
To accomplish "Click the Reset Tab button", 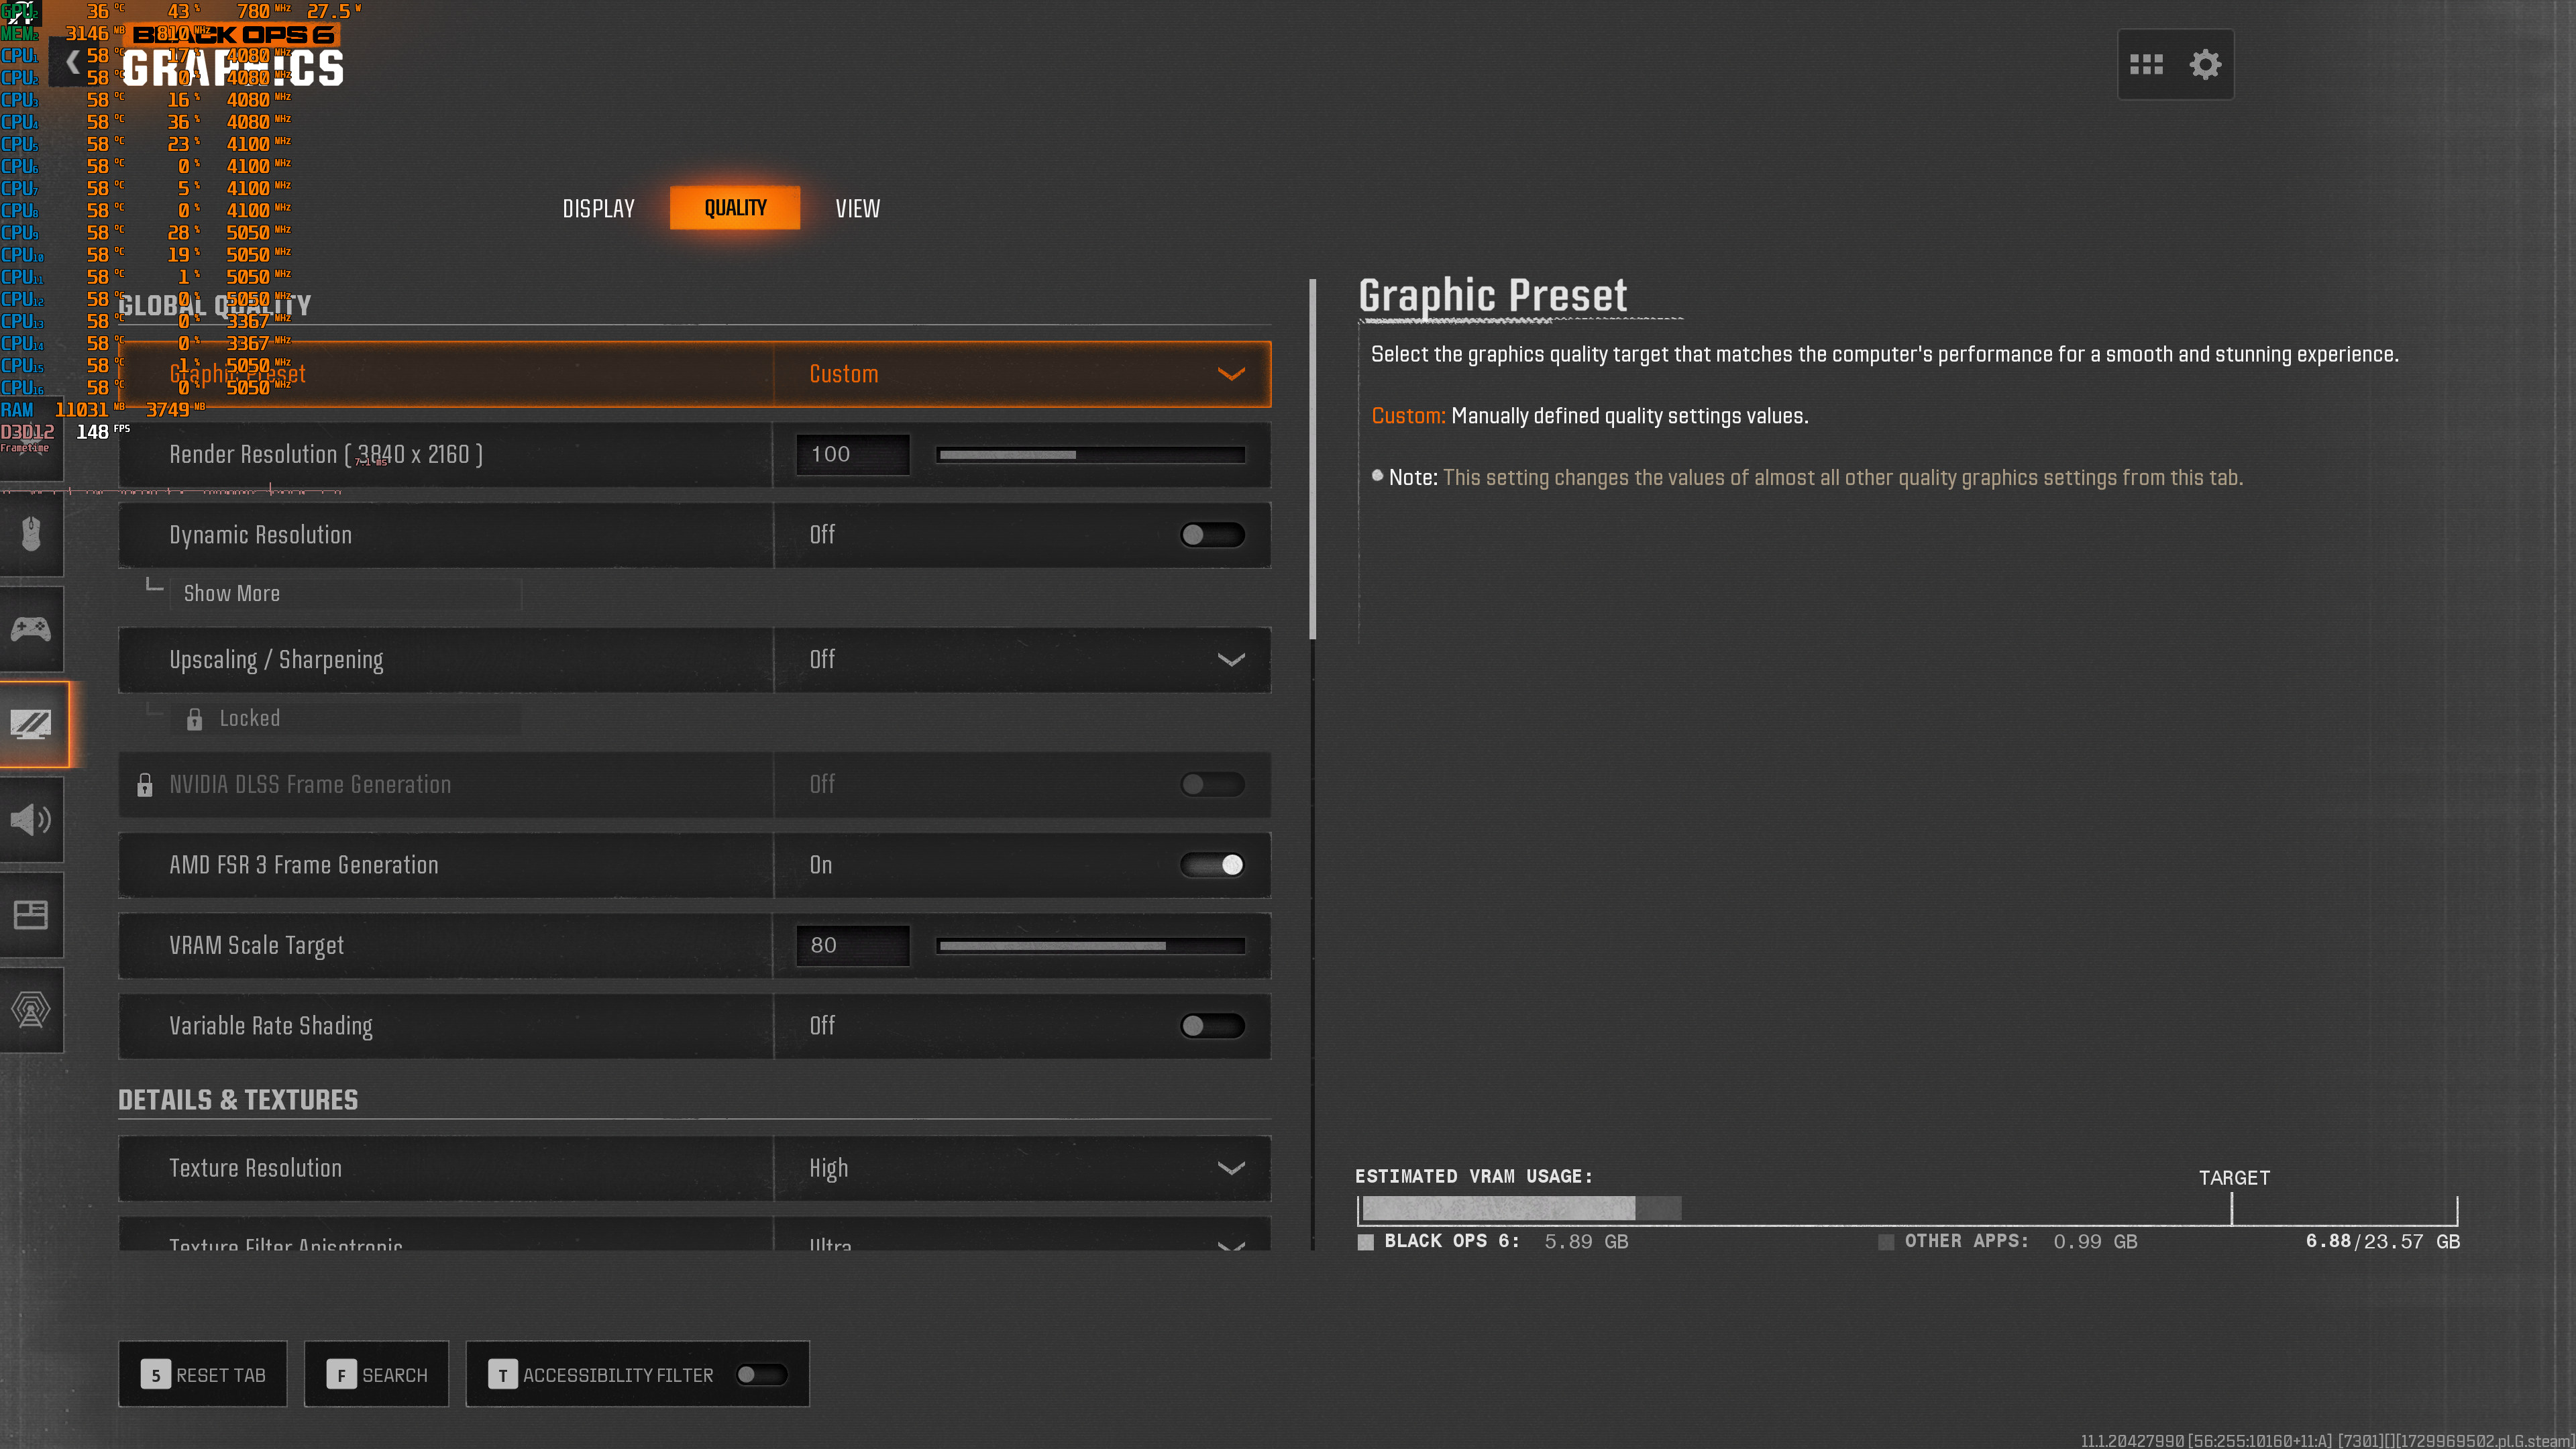I will pyautogui.click(x=203, y=1375).
